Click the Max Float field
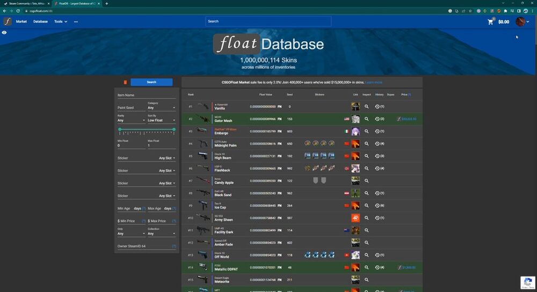537x292 pixels. coord(162,145)
